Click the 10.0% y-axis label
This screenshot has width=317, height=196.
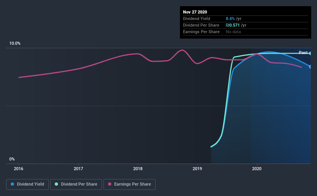click(15, 43)
